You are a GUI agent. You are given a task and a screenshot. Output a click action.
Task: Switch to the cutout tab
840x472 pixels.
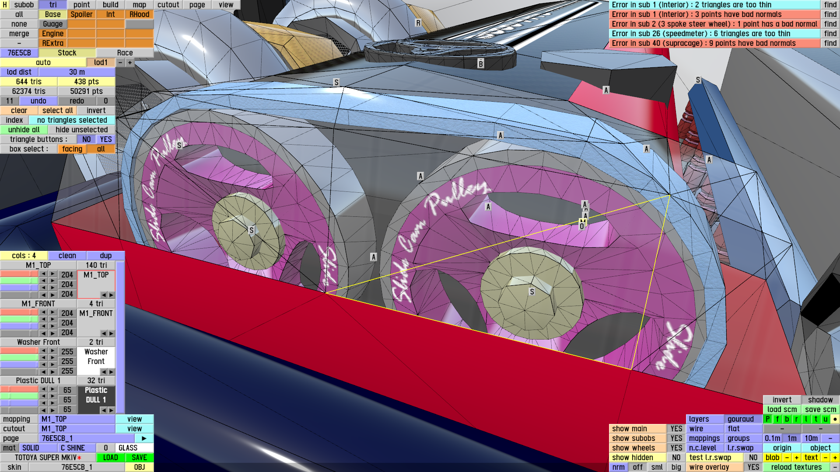coord(168,5)
